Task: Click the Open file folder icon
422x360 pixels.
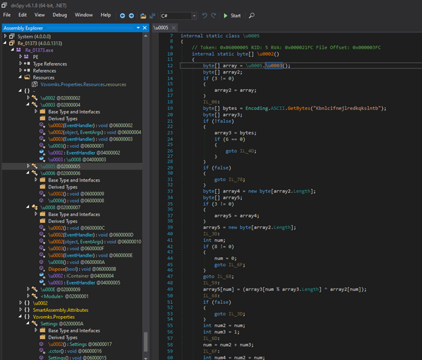Action: coord(143,15)
